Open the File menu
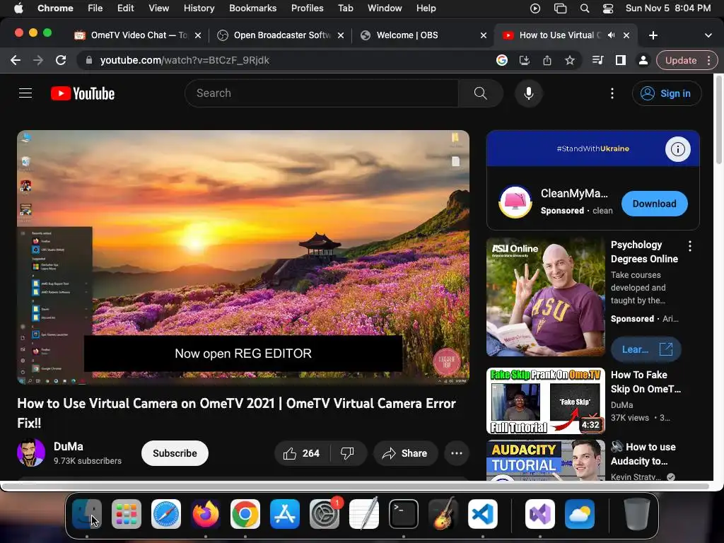 pos(95,8)
